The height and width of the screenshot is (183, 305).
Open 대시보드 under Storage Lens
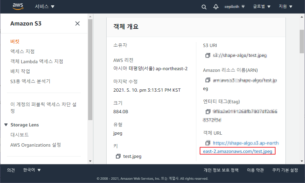(x=20, y=135)
